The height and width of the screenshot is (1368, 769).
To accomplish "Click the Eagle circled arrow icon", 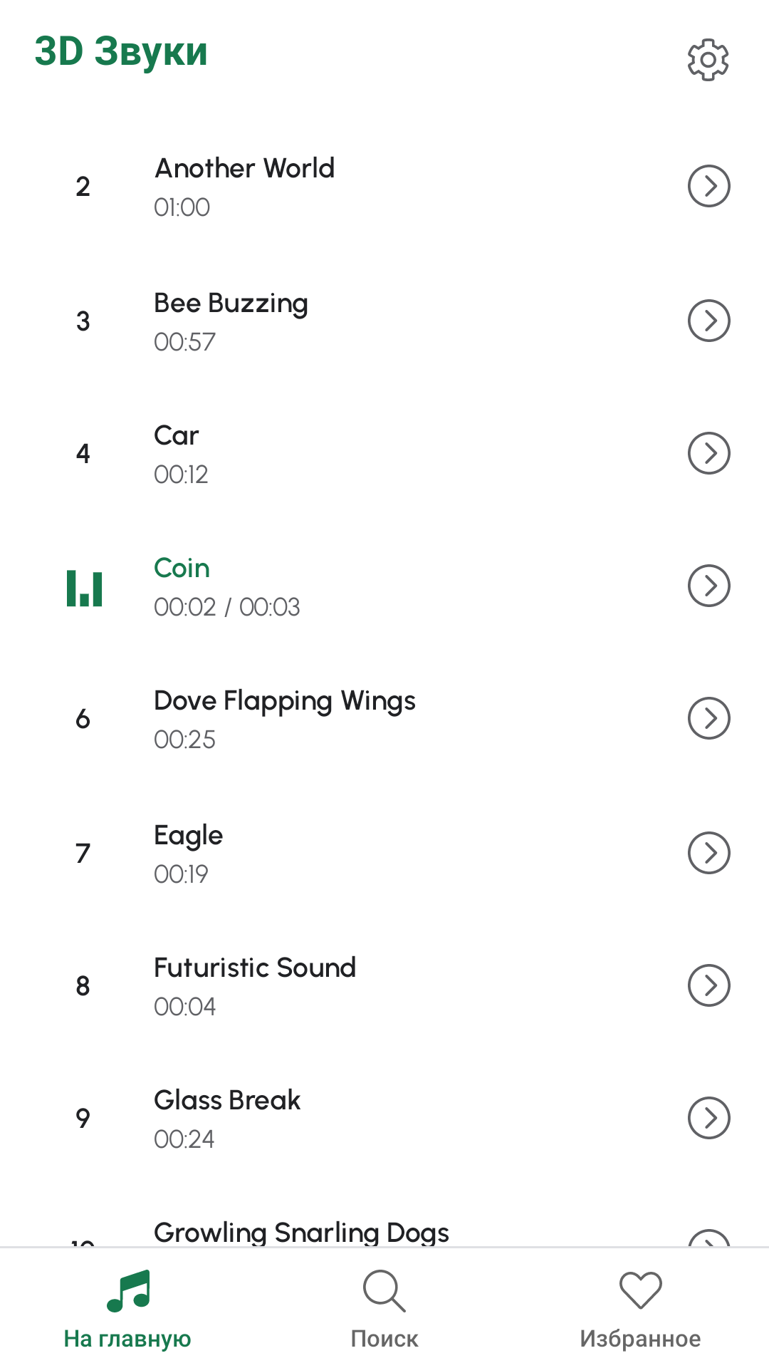I will 708,852.
